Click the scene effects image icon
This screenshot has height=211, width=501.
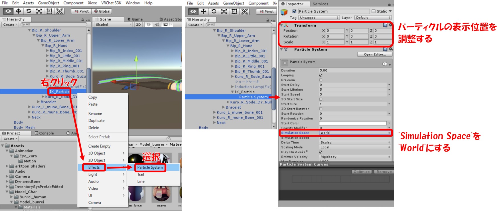[x=165, y=25]
